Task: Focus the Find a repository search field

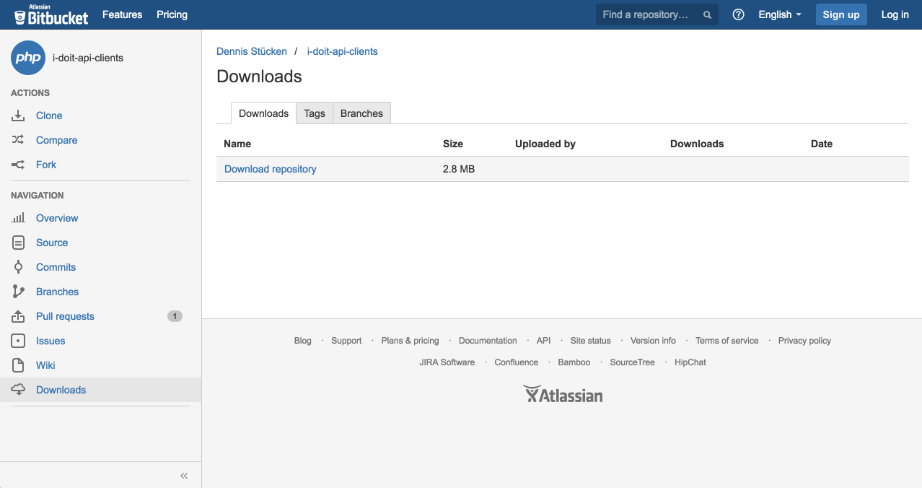Action: [x=657, y=14]
